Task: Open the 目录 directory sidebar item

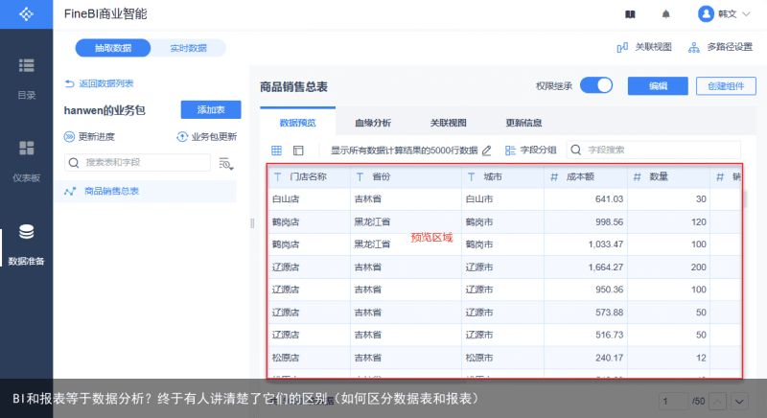Action: [27, 79]
